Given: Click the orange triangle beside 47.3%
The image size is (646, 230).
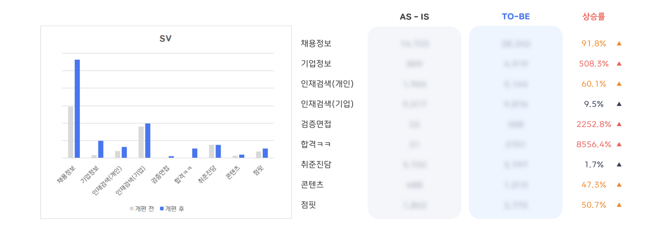Looking at the screenshot, I should pyautogui.click(x=619, y=185).
